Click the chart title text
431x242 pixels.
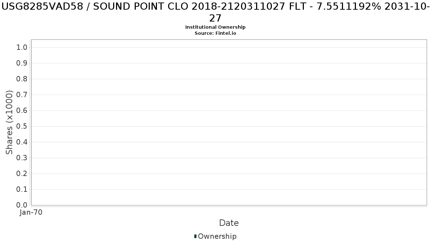(215, 13)
